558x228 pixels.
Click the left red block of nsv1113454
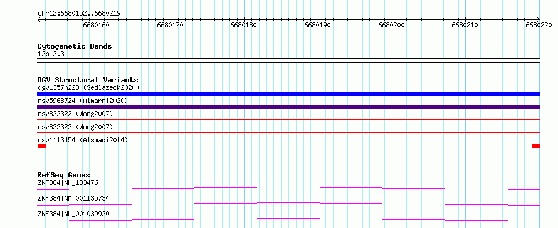click(41, 146)
